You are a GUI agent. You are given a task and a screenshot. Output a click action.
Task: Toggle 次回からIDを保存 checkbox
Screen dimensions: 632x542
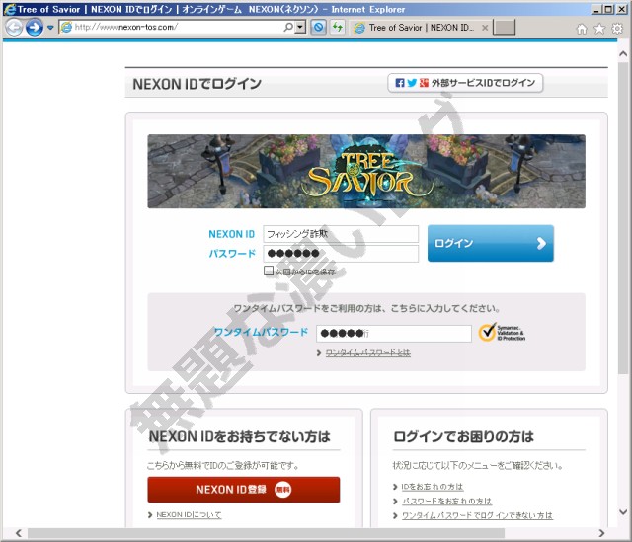[268, 271]
